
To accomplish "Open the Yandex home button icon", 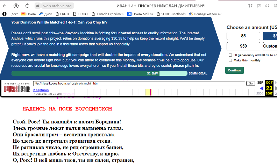I will [x=16, y=6].
